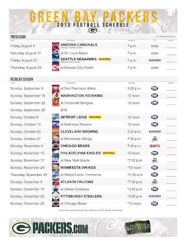Click the Arizona Cardinals team logo
Viewport: 189px width, 246px height.
pyautogui.click(x=56, y=46)
